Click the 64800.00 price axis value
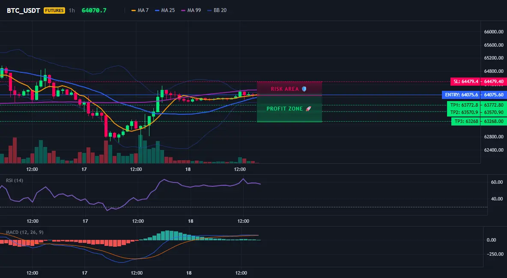Screen dimensions: 507x278 494,71
